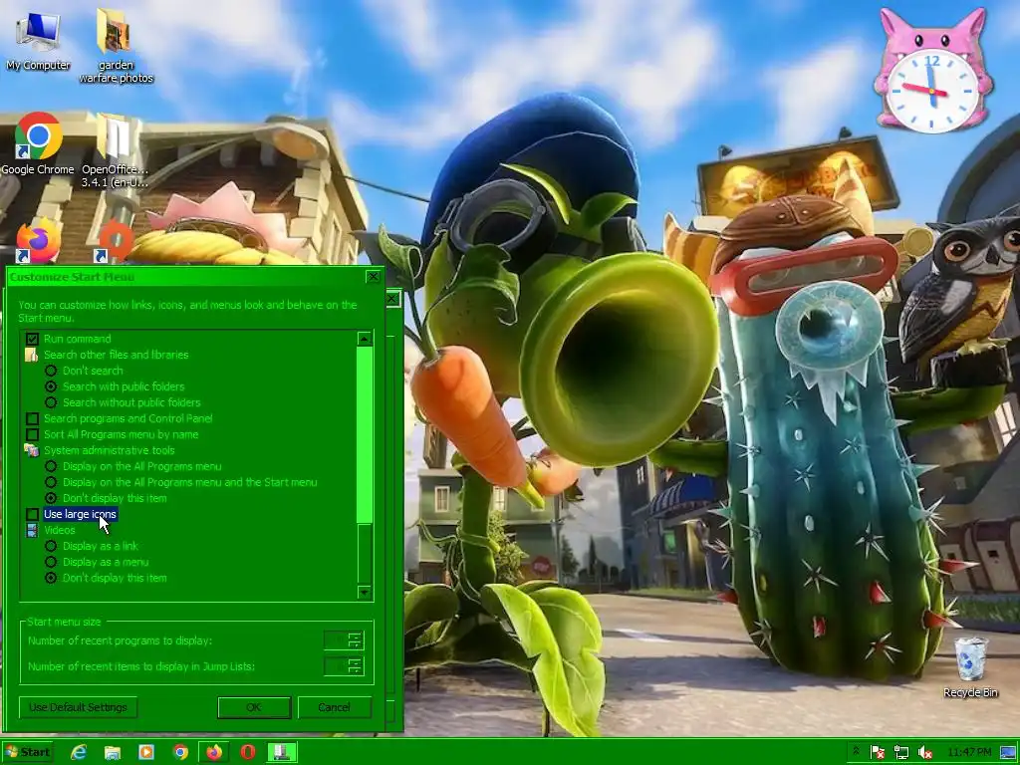Viewport: 1020px width, 765px height.
Task: Click the Show desktop button beside clock
Action: tap(1009, 752)
